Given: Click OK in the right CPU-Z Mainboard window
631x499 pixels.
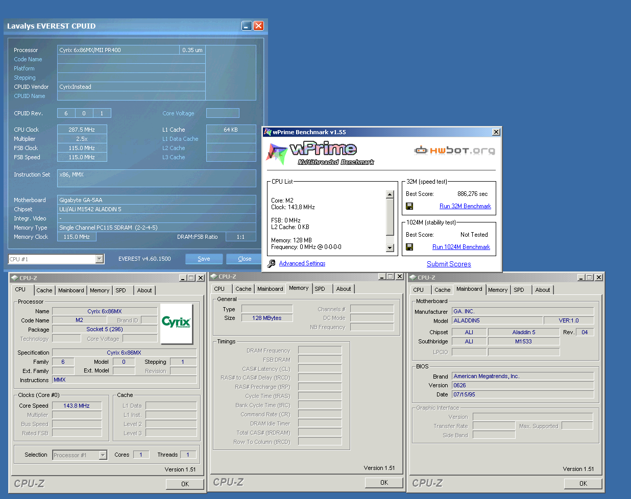Looking at the screenshot, I should point(583,484).
